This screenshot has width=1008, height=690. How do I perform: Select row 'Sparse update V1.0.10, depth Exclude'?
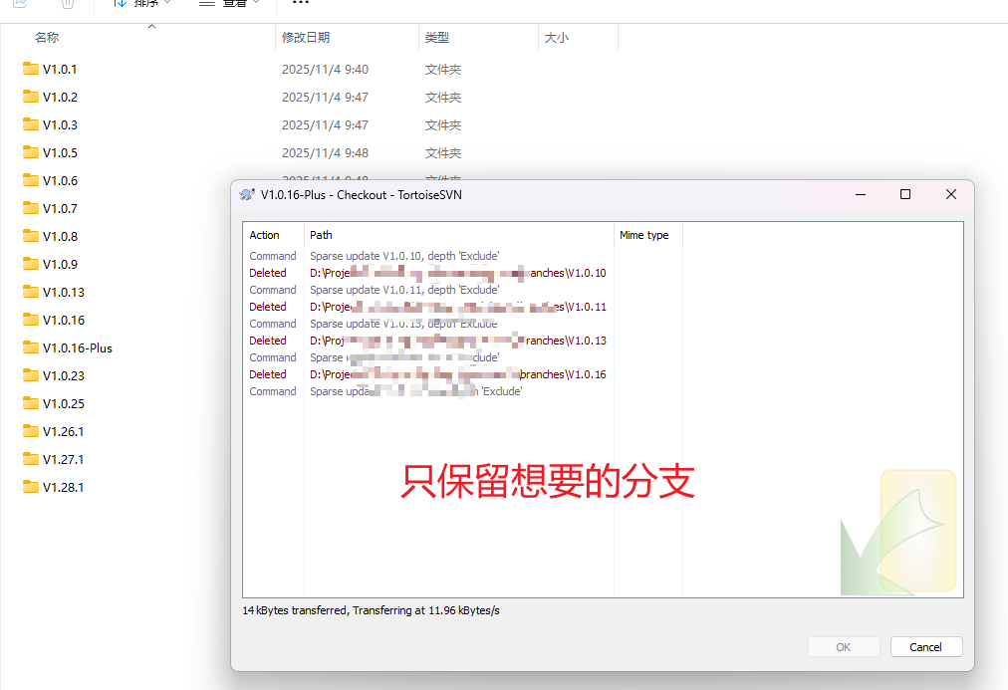[x=404, y=256]
